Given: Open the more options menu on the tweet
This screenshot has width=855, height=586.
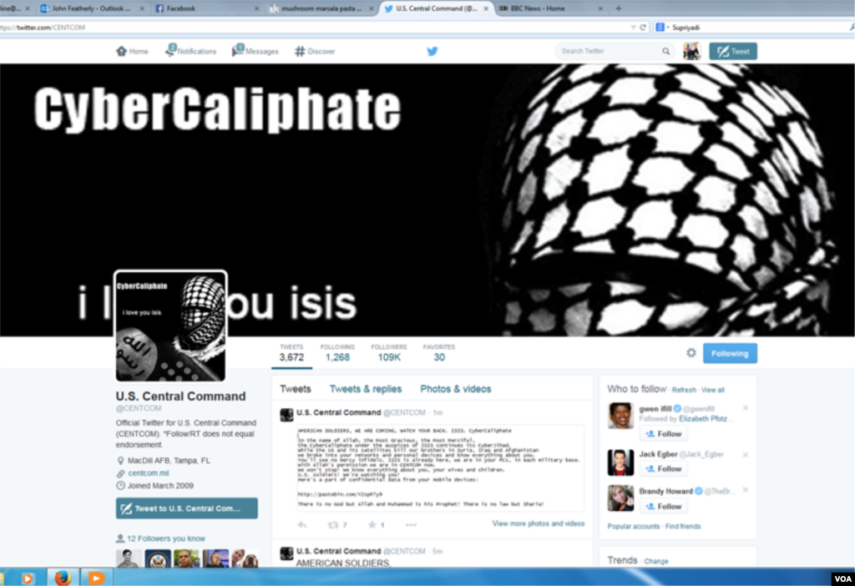Looking at the screenshot, I should 410,523.
